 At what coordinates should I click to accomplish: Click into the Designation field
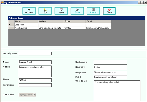(x=110, y=72)
